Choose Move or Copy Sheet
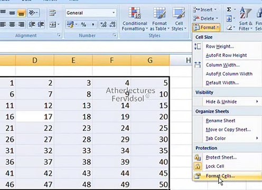The width and height of the screenshot is (262, 190). point(227,130)
